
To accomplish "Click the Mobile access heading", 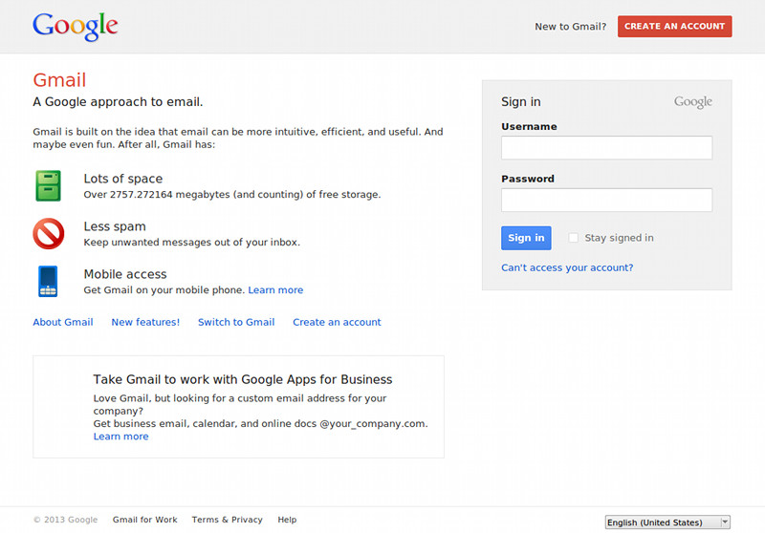I will (x=125, y=274).
